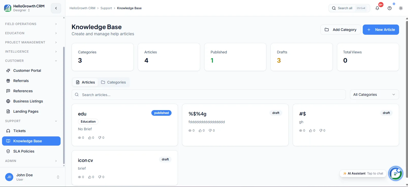
Task: Go to Referrals page
Action: click(31, 81)
